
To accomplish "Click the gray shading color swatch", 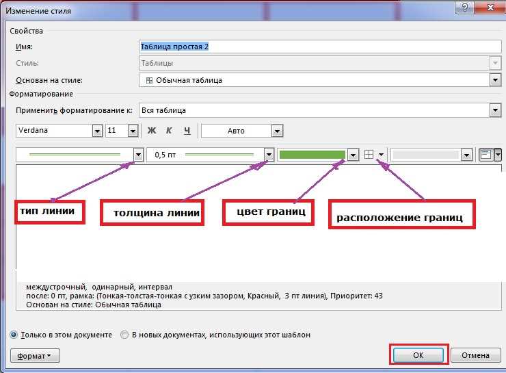I will tap(426, 155).
